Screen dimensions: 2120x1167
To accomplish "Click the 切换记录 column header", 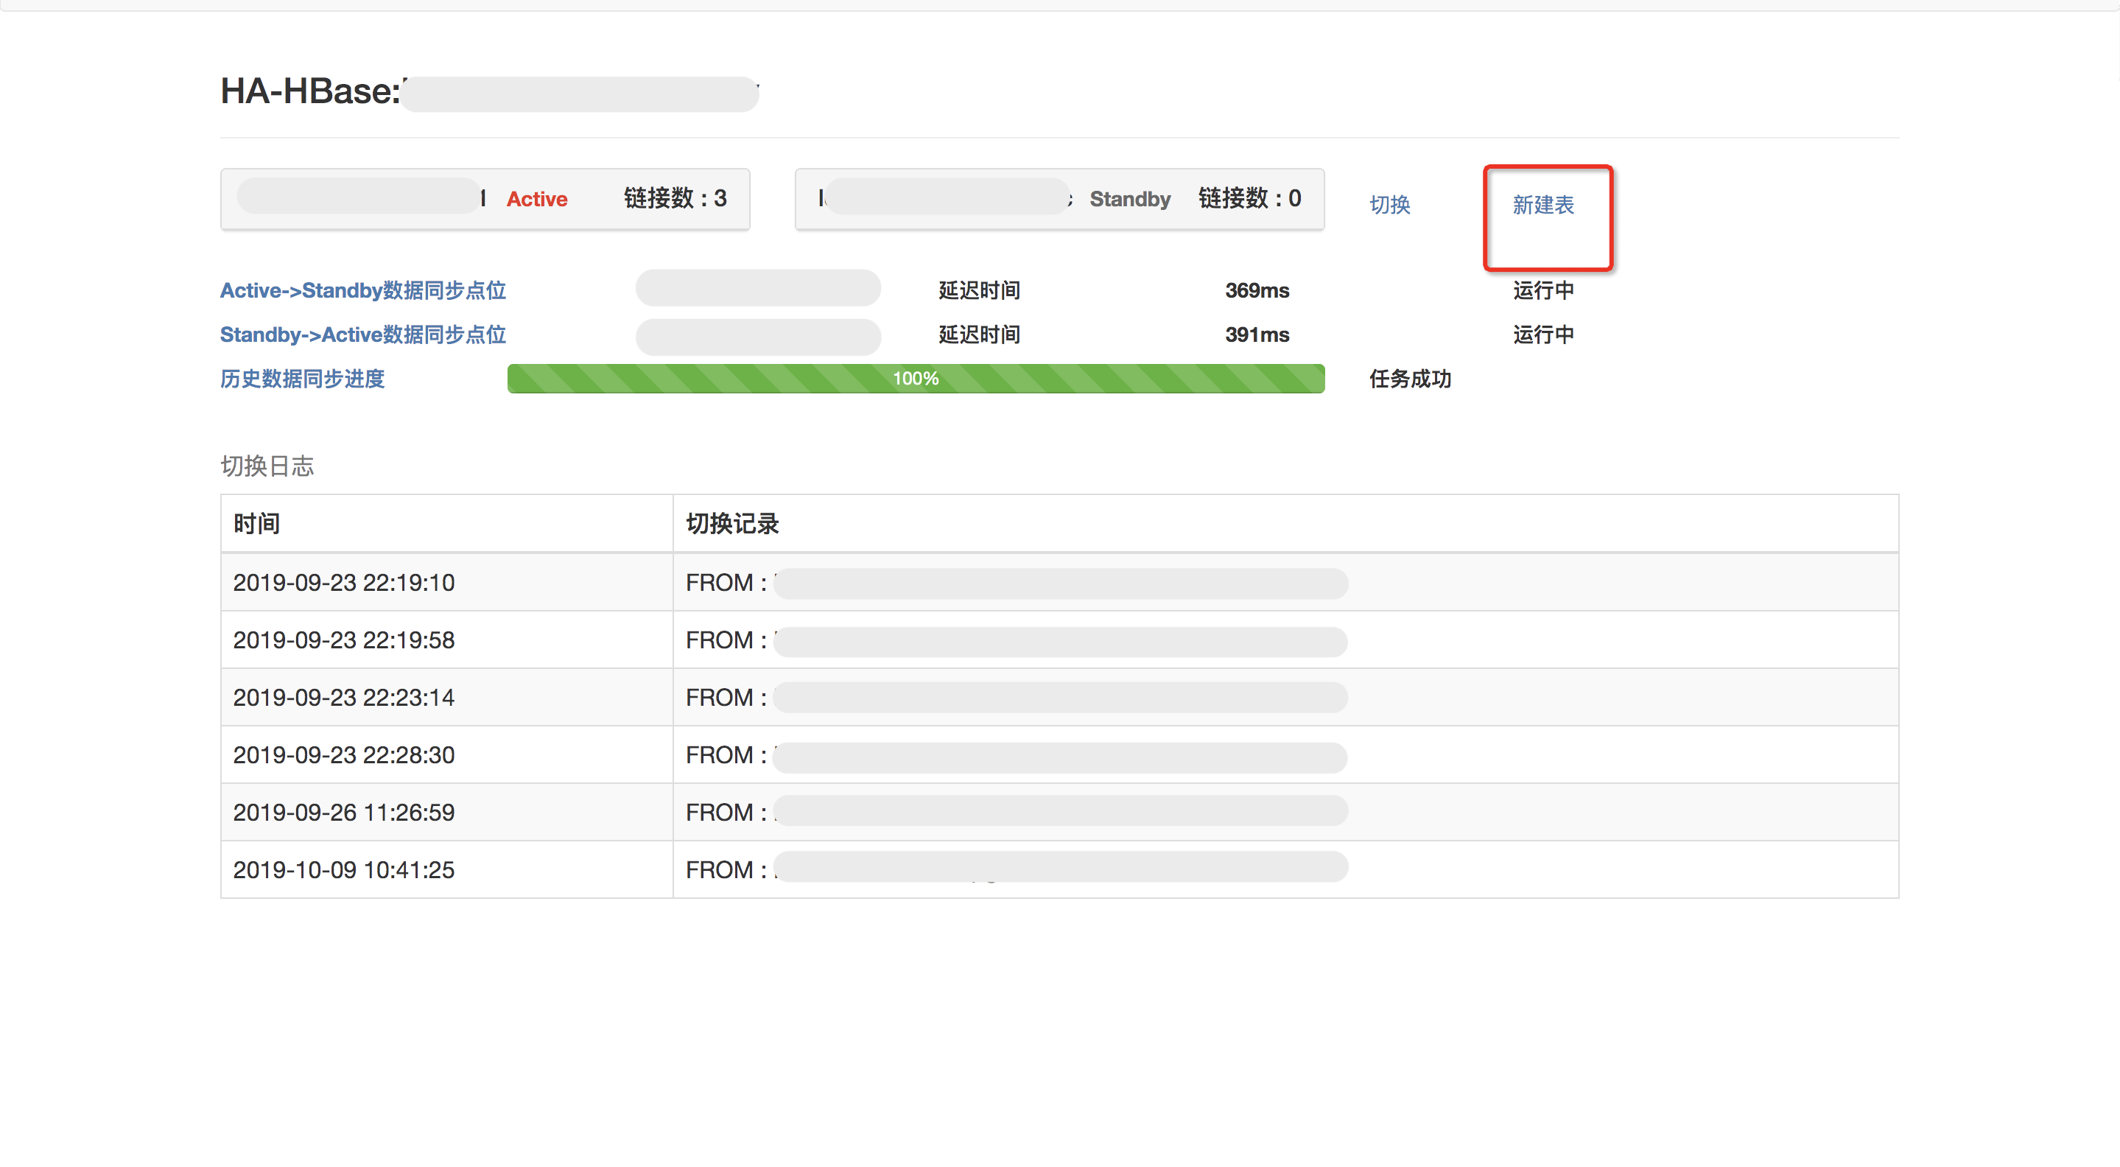I will (732, 523).
